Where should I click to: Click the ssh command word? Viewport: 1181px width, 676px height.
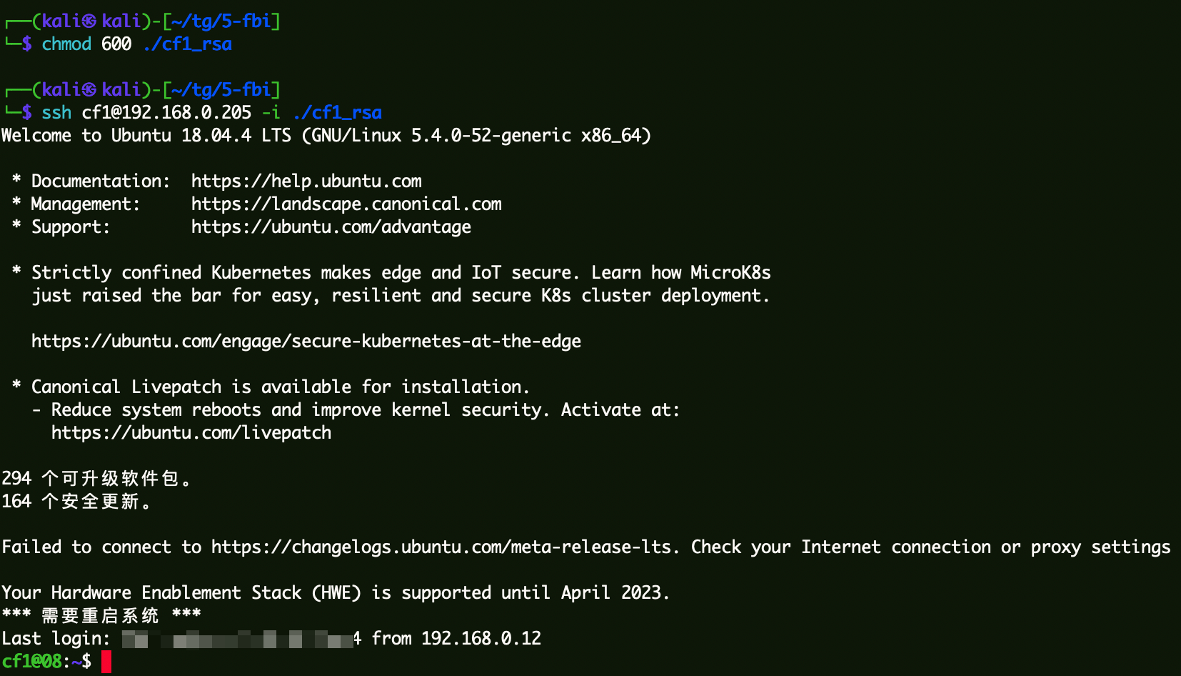pyautogui.click(x=56, y=113)
